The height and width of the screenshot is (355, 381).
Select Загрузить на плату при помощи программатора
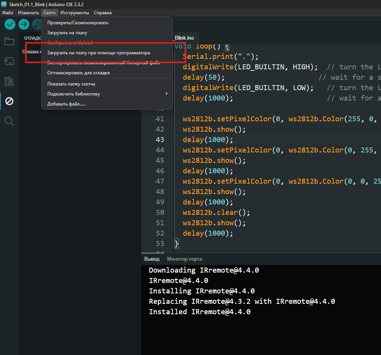[x=107, y=53]
